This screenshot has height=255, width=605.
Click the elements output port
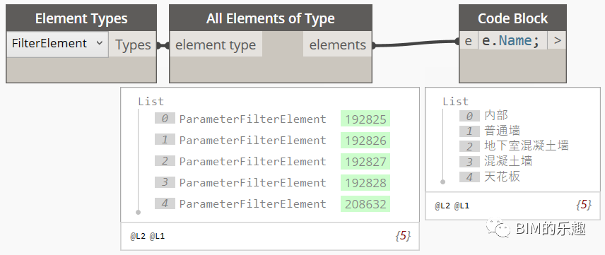click(338, 45)
